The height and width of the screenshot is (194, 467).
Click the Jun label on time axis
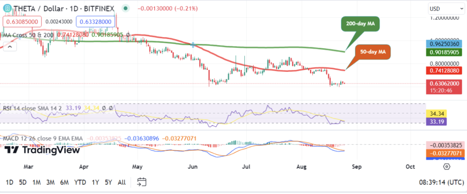193,167
